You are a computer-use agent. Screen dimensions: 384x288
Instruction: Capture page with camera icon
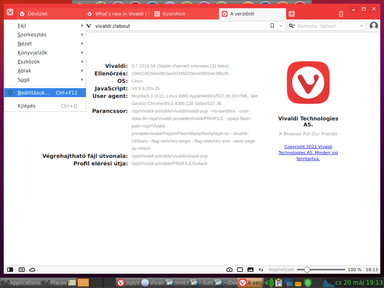click(x=229, y=269)
